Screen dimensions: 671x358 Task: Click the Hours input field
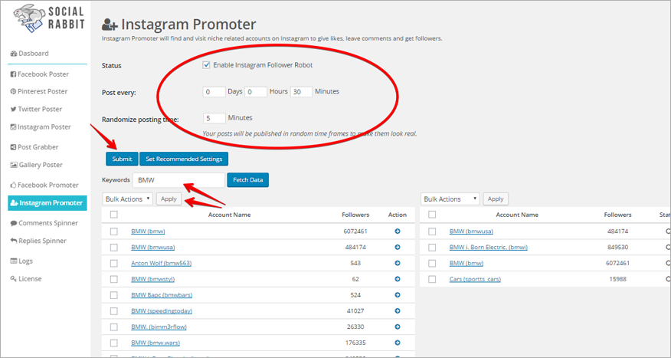(x=256, y=92)
